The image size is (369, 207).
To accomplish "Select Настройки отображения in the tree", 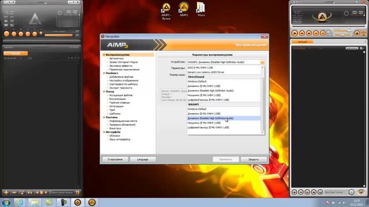I will tap(124, 80).
